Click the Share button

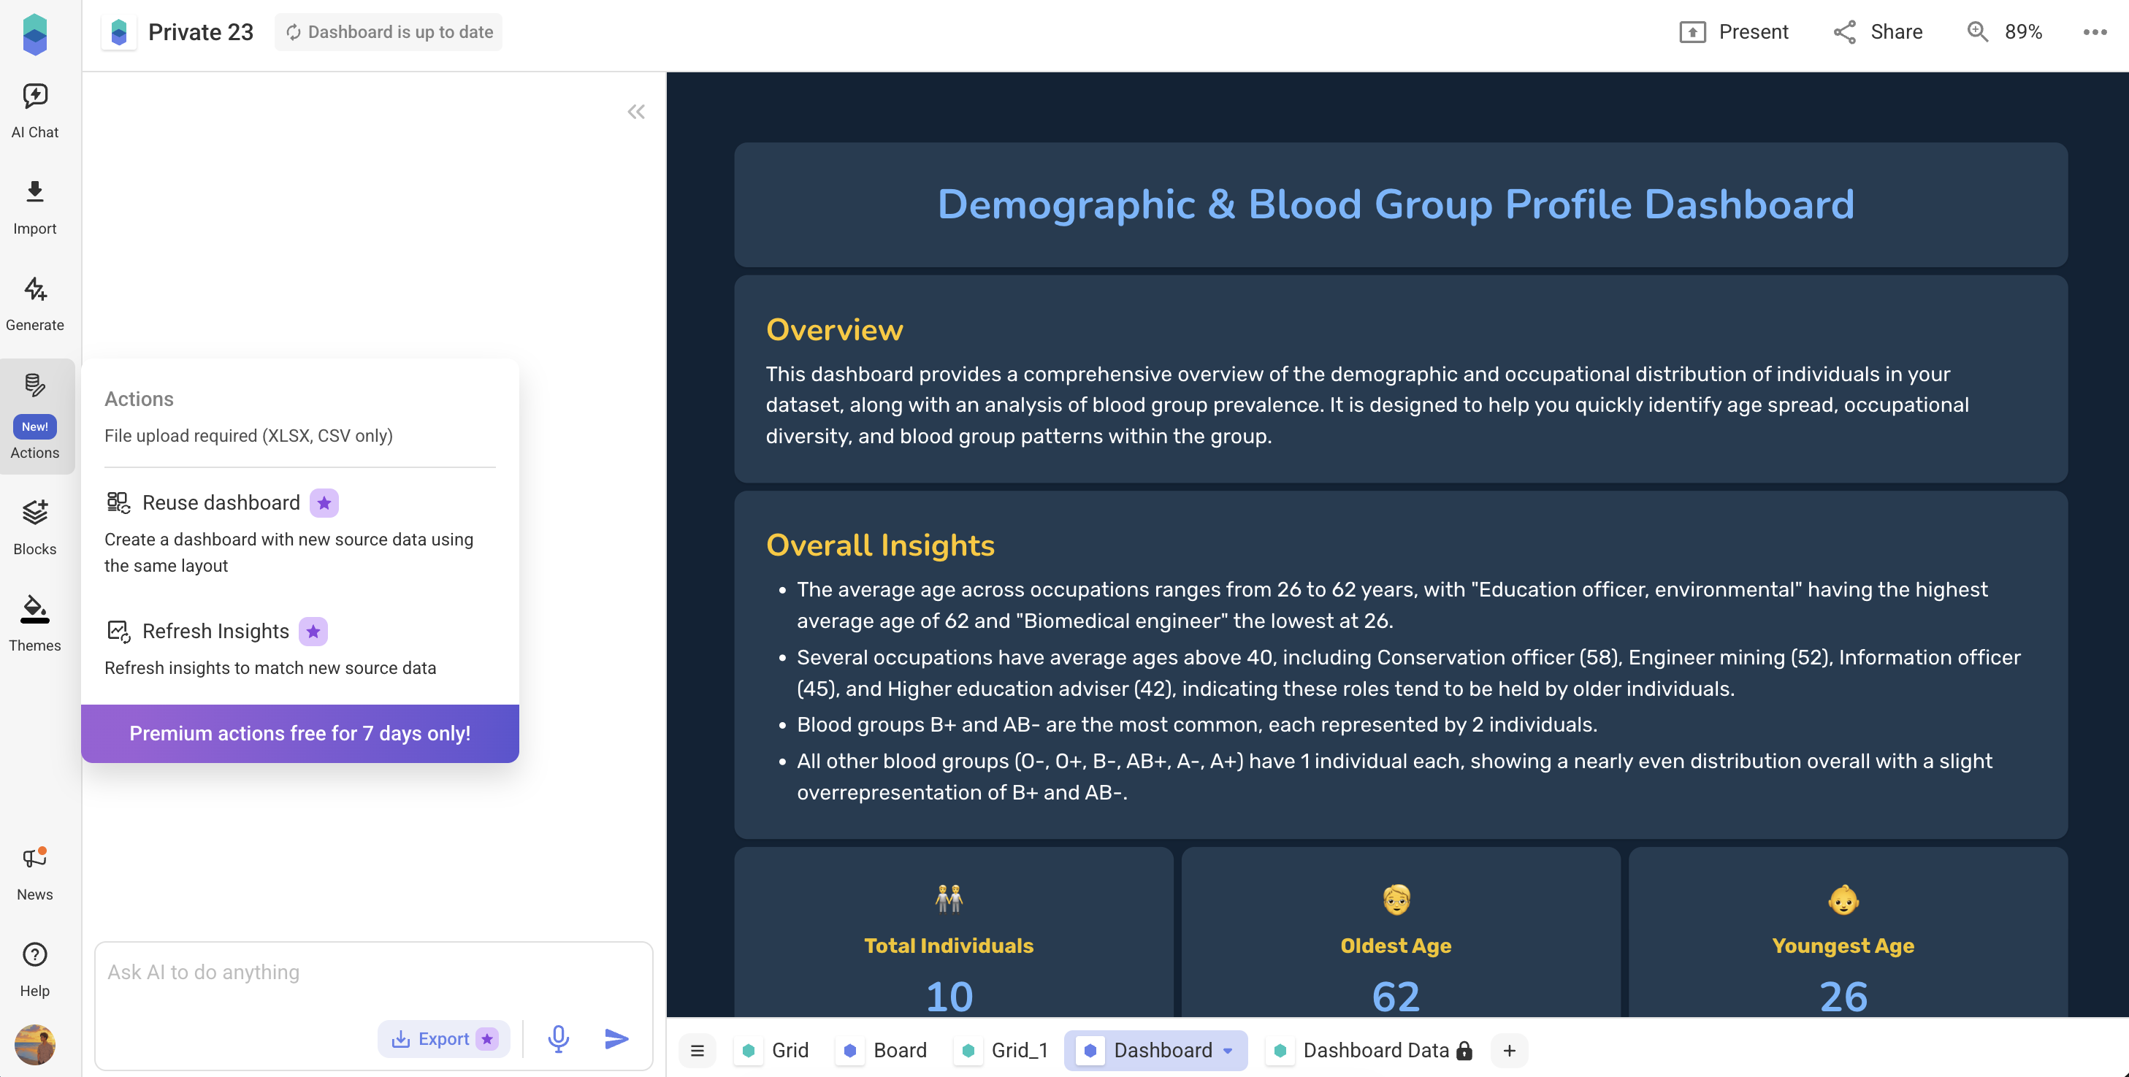tap(1878, 32)
